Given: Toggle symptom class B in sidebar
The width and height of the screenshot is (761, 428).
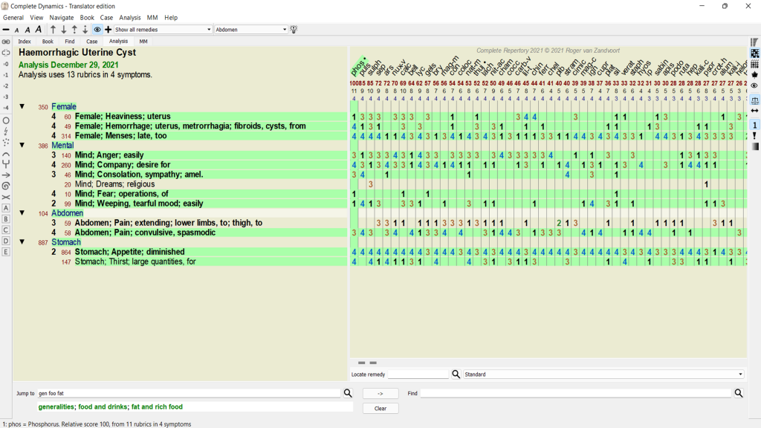Looking at the screenshot, I should tap(6, 219).
